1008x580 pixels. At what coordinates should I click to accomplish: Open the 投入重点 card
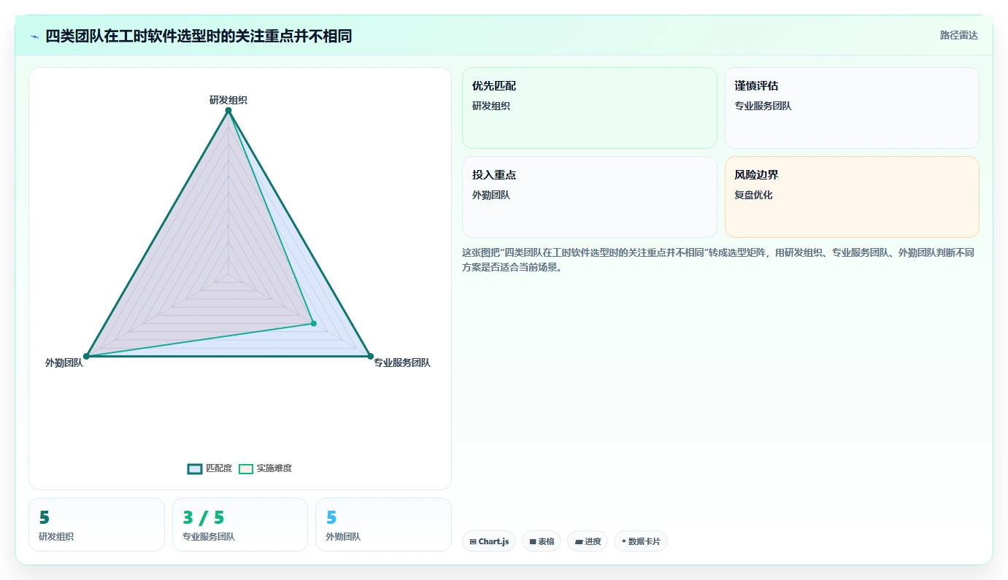pos(590,197)
